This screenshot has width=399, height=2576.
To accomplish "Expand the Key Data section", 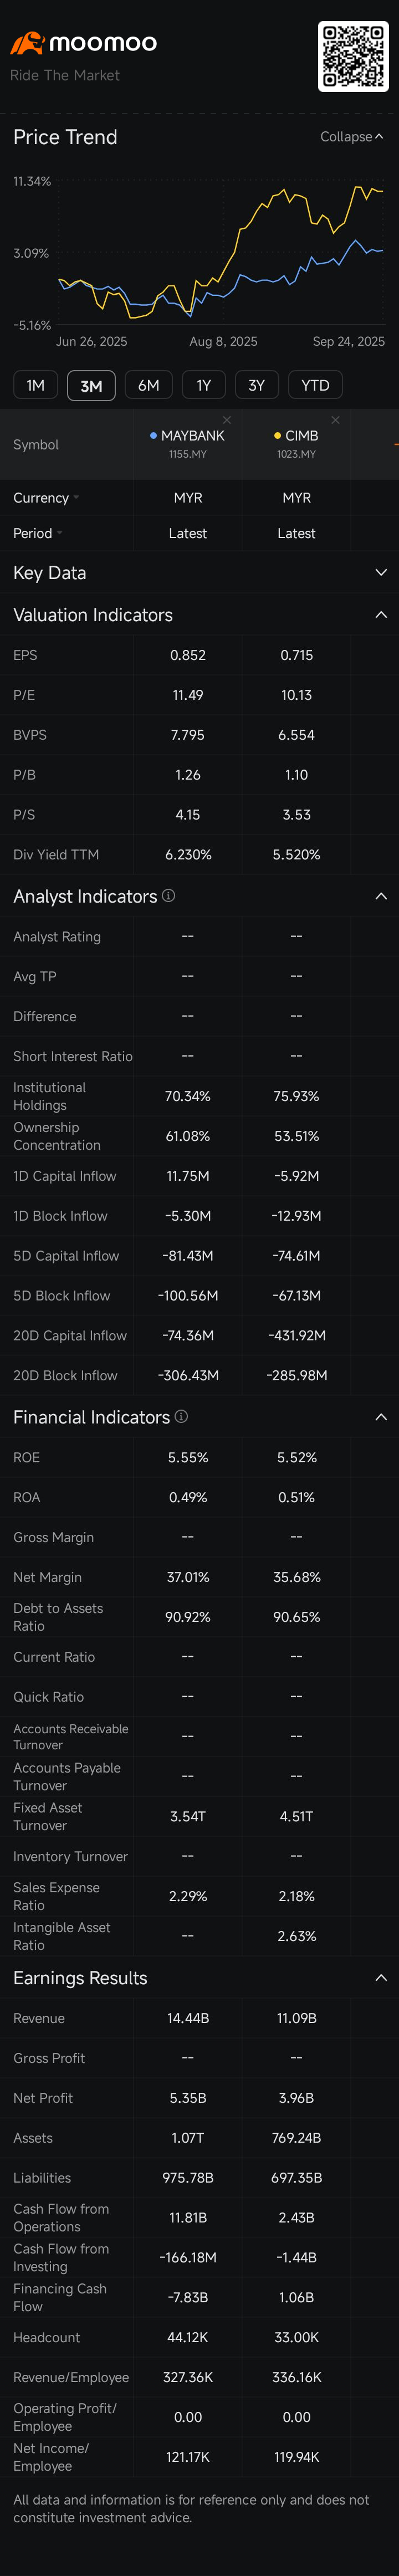I will pyautogui.click(x=380, y=573).
